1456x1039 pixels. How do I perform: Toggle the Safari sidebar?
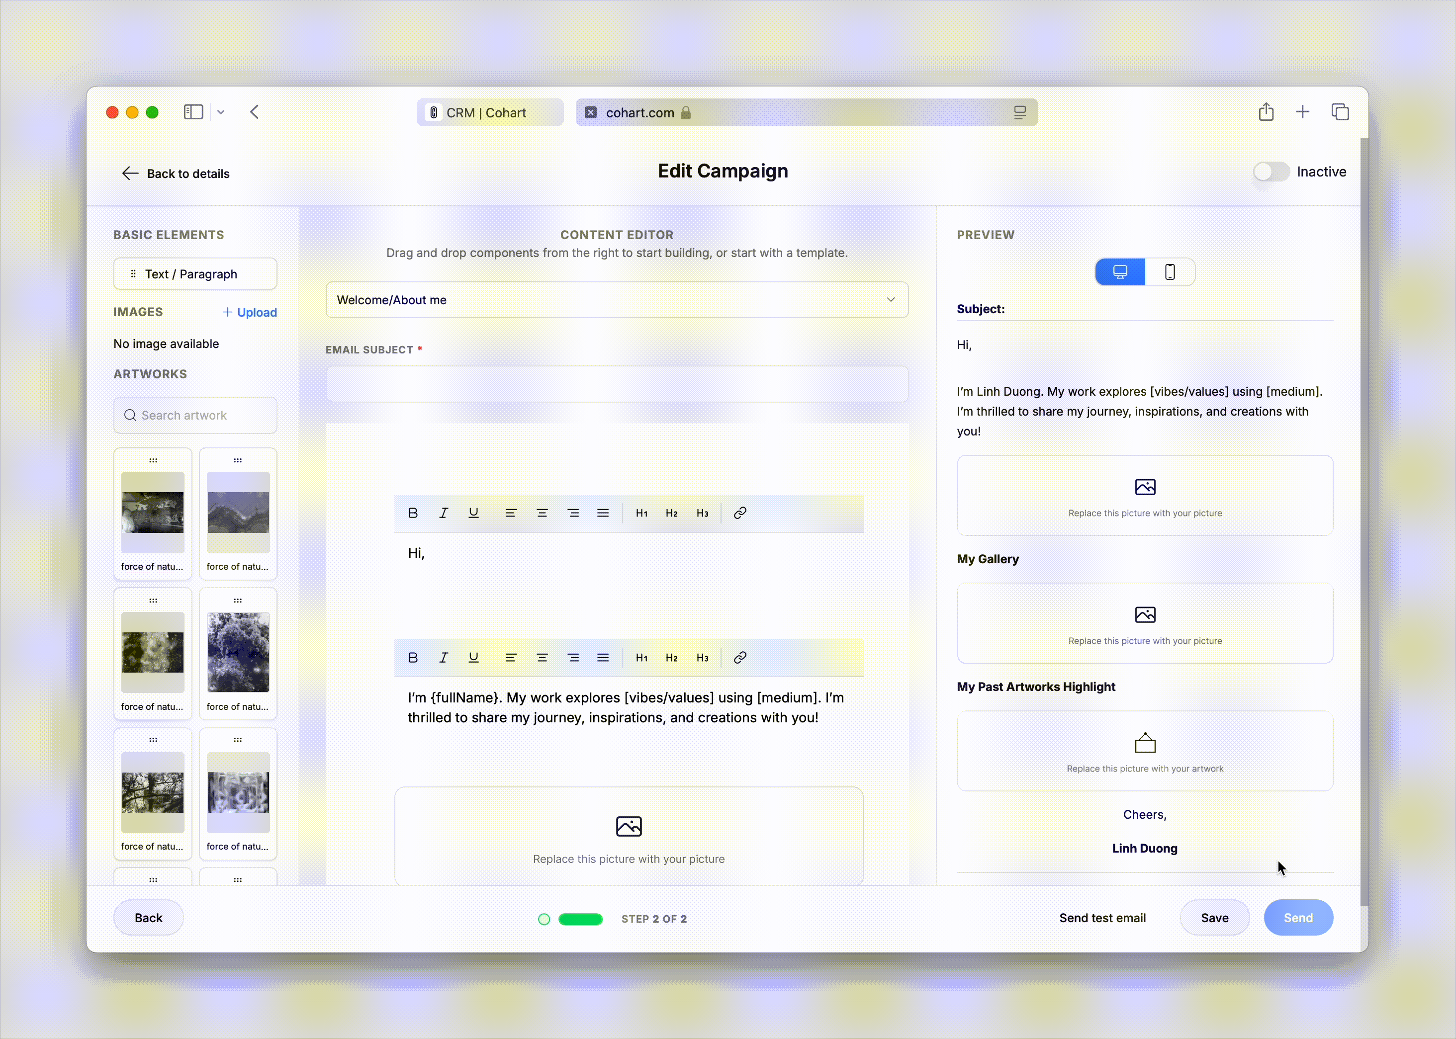coord(193,113)
